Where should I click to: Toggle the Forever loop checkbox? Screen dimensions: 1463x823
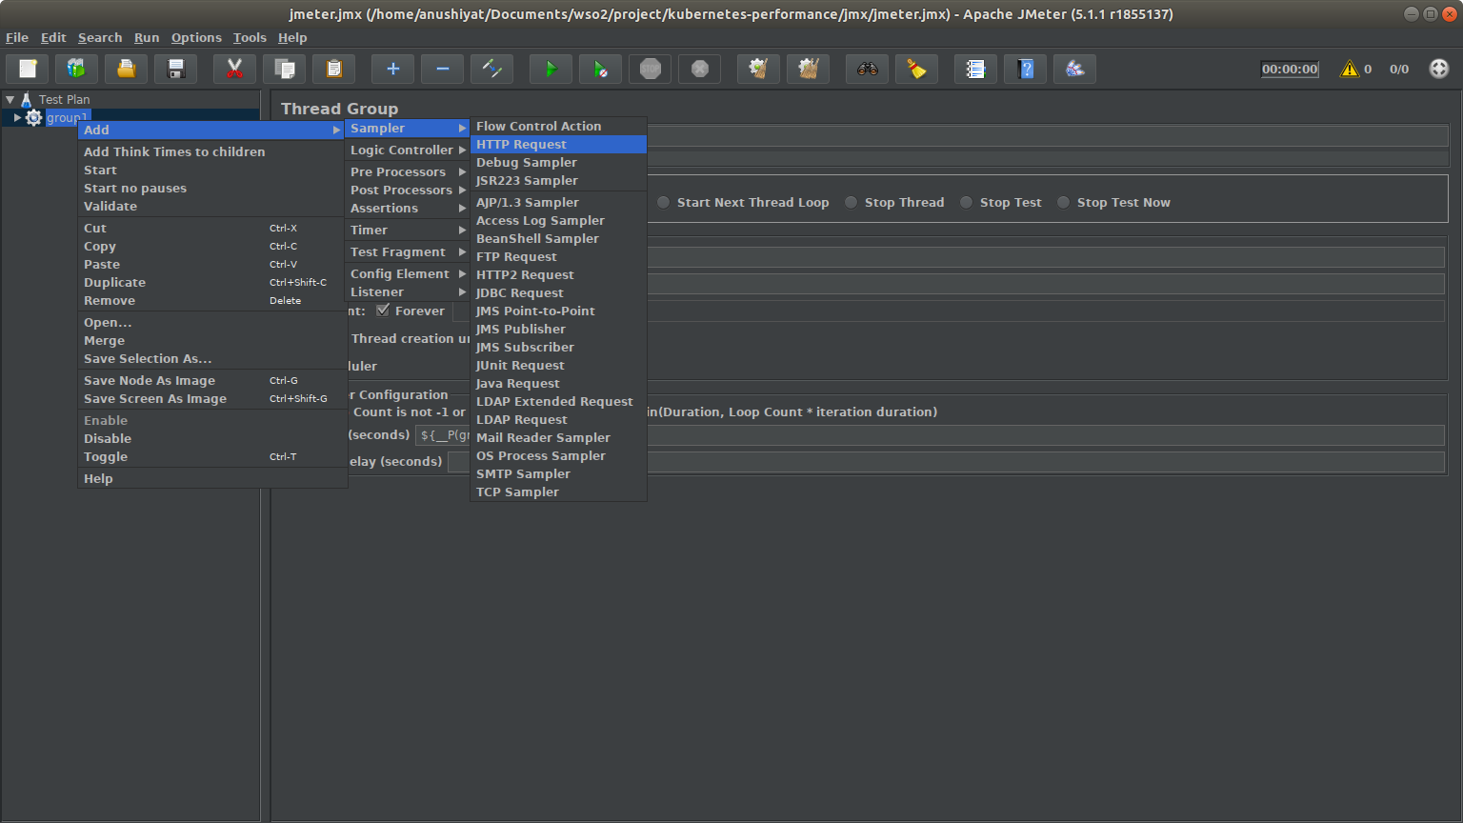pos(383,311)
